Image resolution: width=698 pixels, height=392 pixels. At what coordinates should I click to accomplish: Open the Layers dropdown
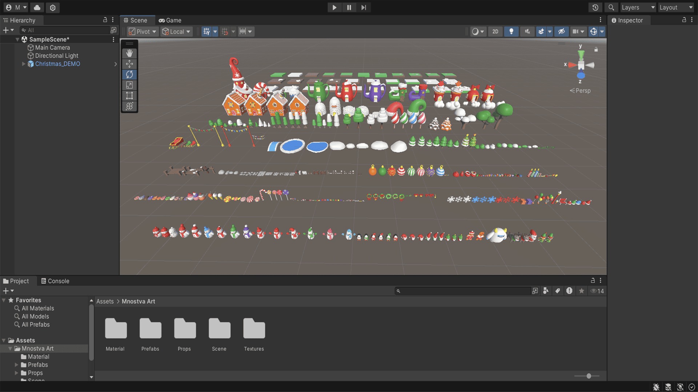point(638,8)
